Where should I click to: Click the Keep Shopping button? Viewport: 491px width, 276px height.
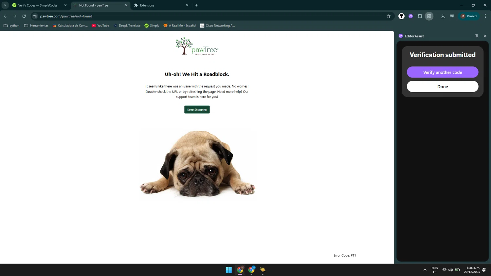point(197,110)
